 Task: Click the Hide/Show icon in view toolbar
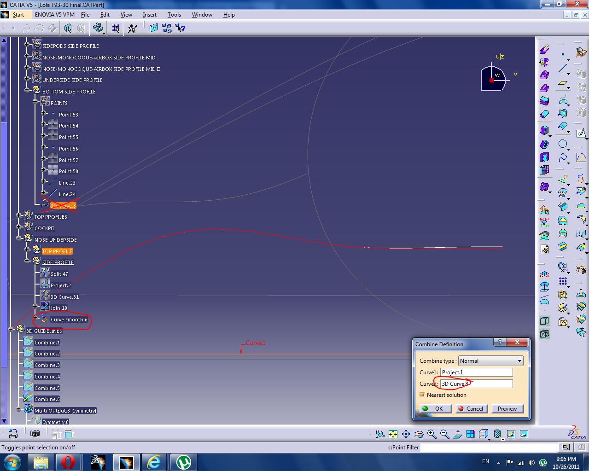pyautogui.click(x=511, y=434)
